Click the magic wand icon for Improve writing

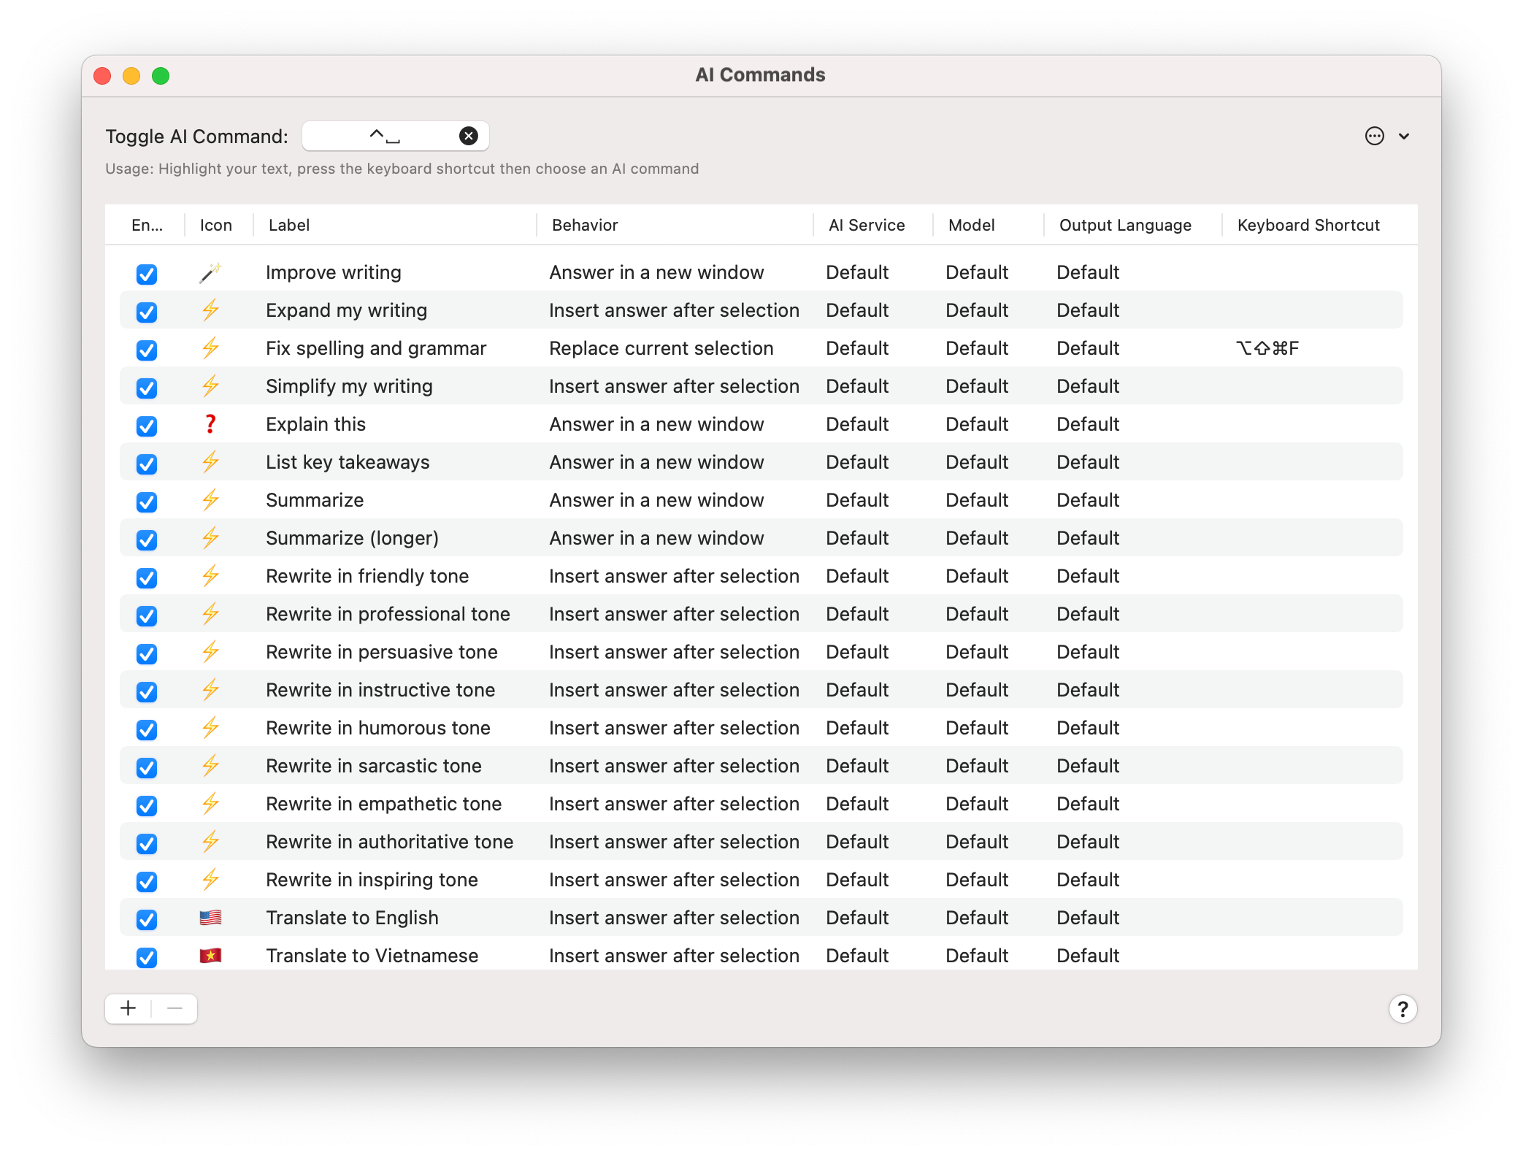pos(211,272)
